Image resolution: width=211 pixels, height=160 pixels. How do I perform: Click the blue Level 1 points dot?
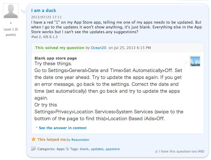pyautogui.click(x=10, y=23)
